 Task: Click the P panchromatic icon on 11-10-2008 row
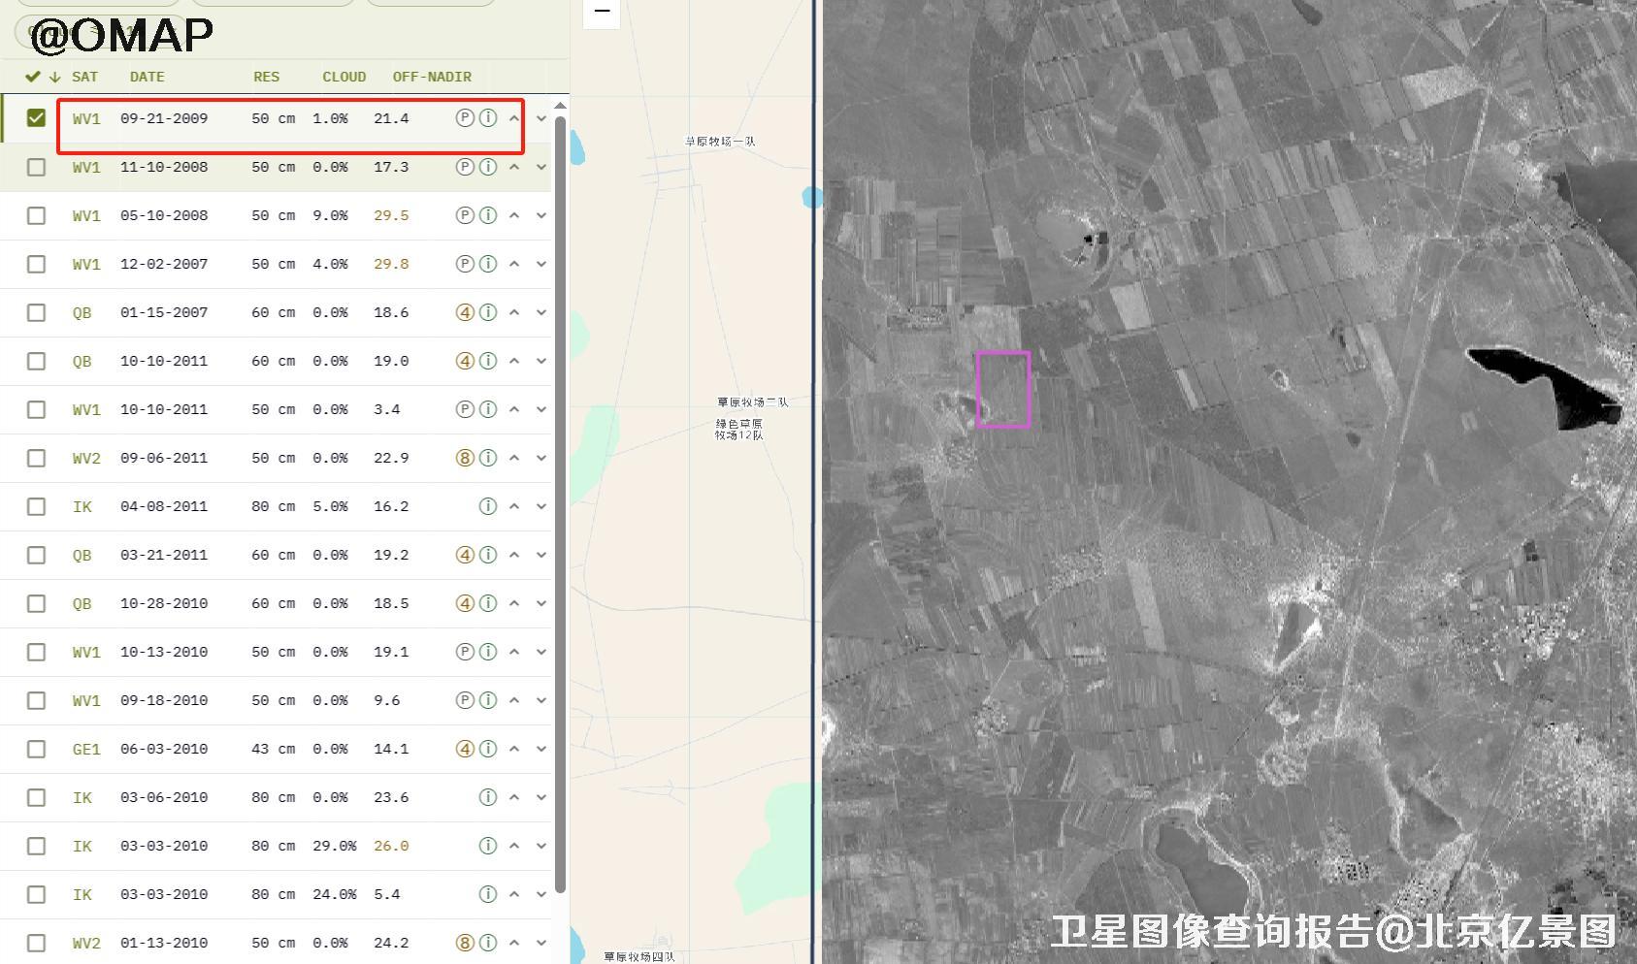click(x=465, y=167)
